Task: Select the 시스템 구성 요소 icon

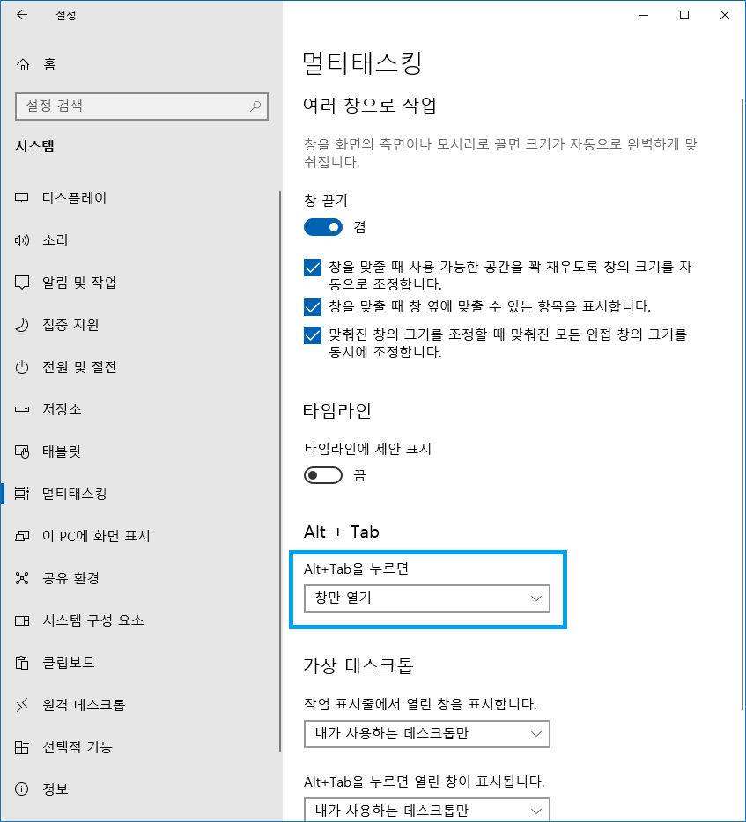Action: pos(21,620)
